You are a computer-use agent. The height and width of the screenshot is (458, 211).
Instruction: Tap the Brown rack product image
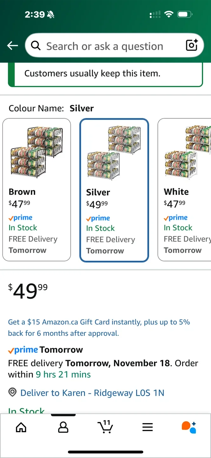[x=36, y=149]
